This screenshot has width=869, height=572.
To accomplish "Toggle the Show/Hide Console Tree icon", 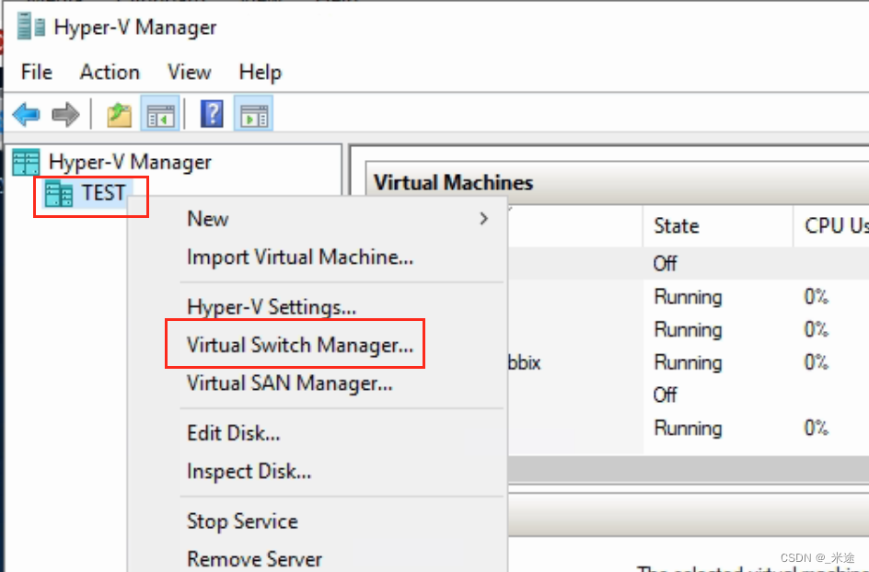I will click(x=160, y=114).
